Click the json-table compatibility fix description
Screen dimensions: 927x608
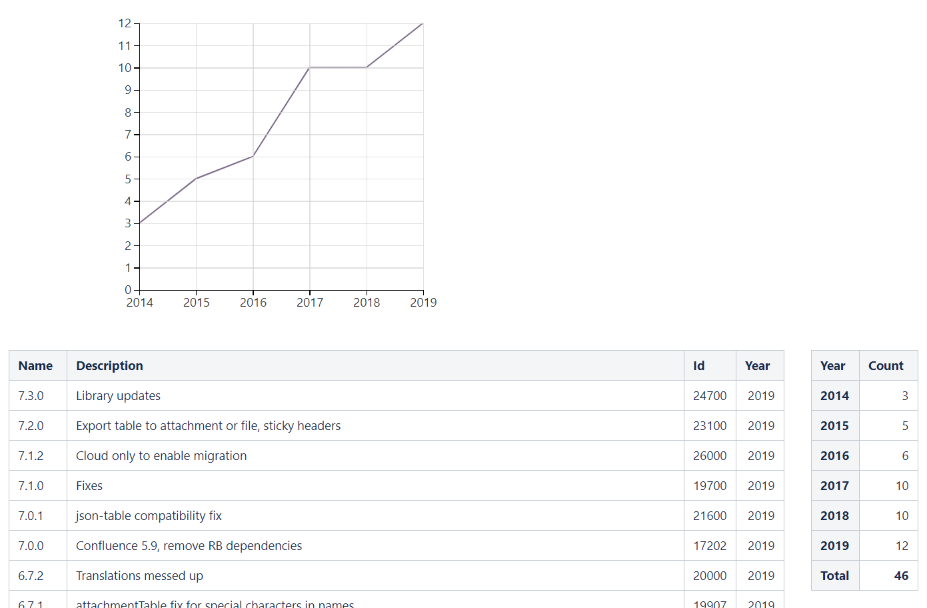point(149,515)
